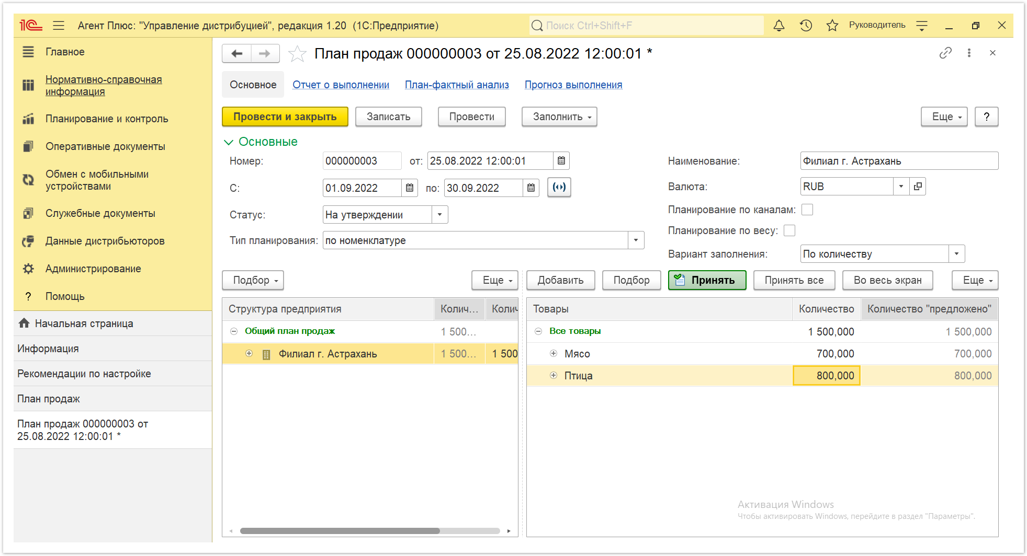Viewport: 1027px width, 556px height.
Task: Click Во весь экран button
Action: pos(887,280)
